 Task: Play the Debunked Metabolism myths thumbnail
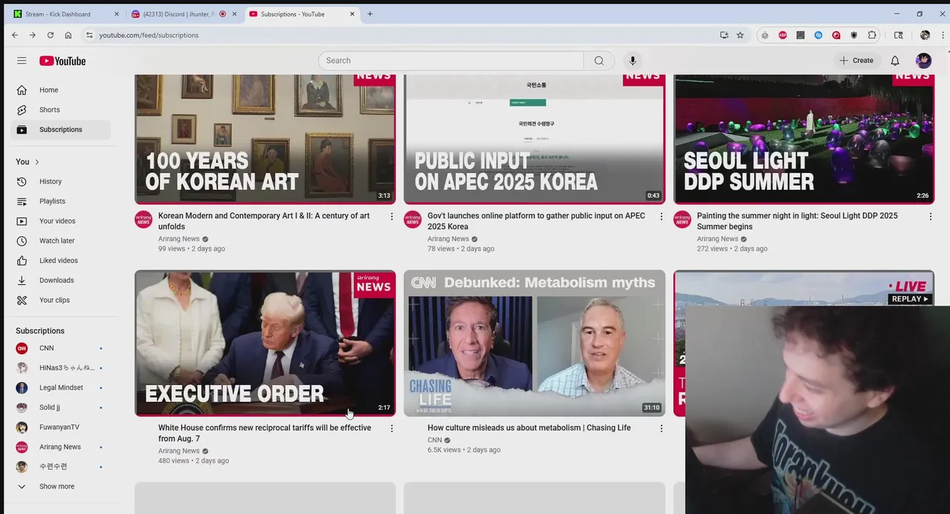click(x=535, y=343)
